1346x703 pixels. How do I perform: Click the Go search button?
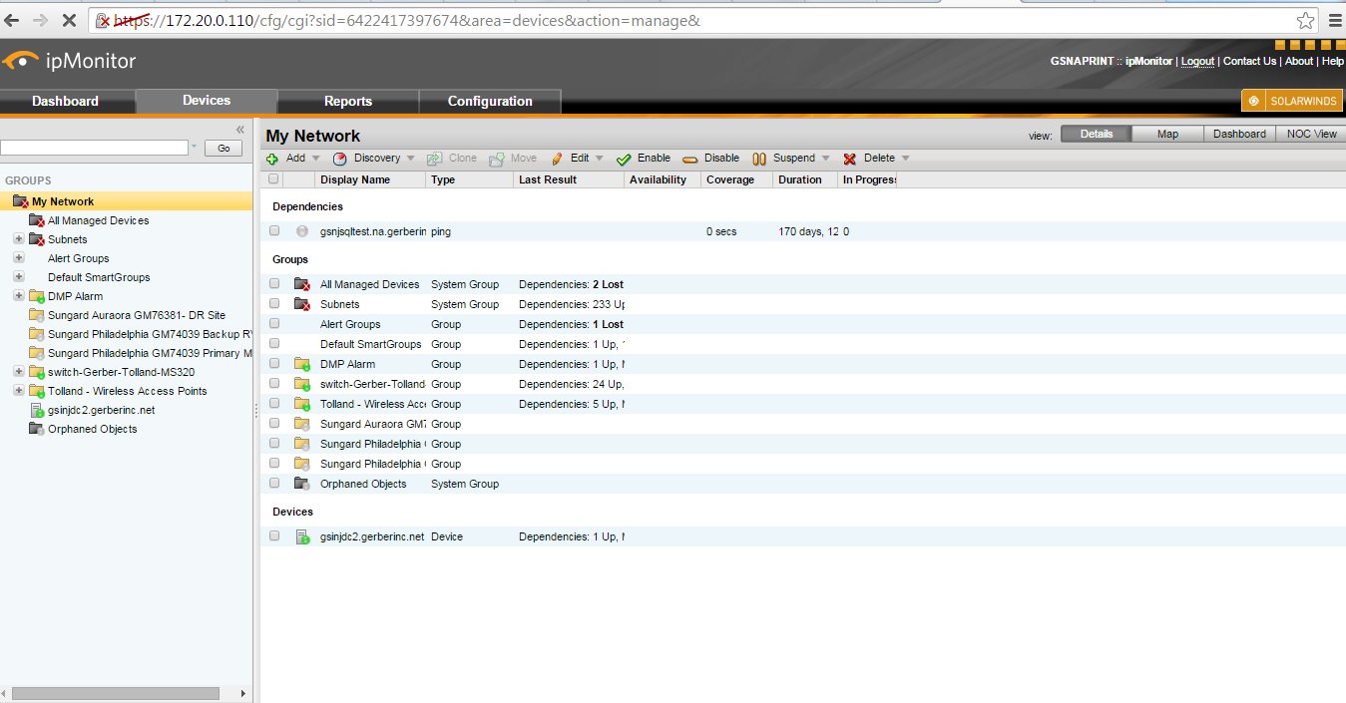click(x=224, y=148)
